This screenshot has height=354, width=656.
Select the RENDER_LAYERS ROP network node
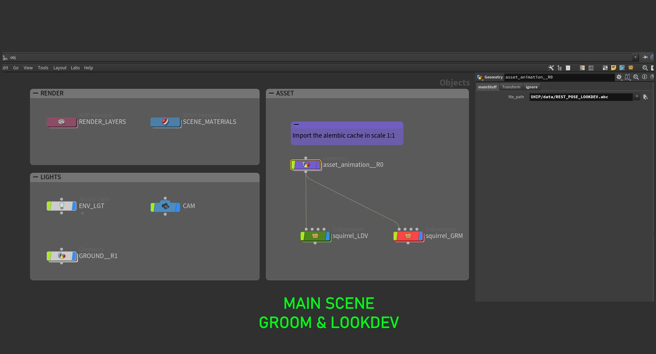[62, 122]
